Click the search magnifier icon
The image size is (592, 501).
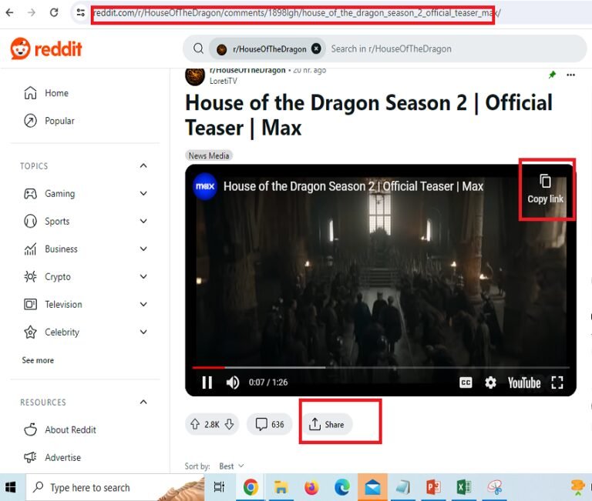pos(198,48)
